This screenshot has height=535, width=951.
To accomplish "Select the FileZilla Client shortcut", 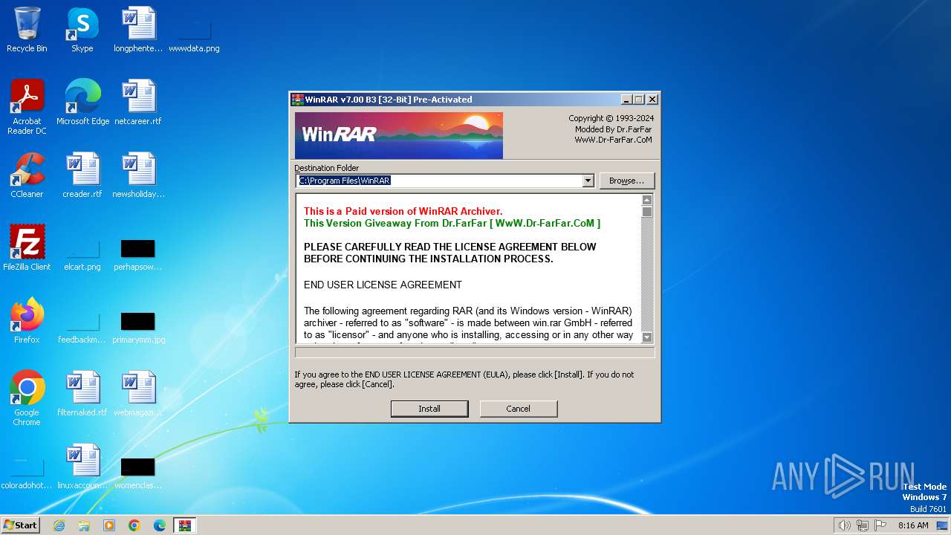I will [x=27, y=247].
